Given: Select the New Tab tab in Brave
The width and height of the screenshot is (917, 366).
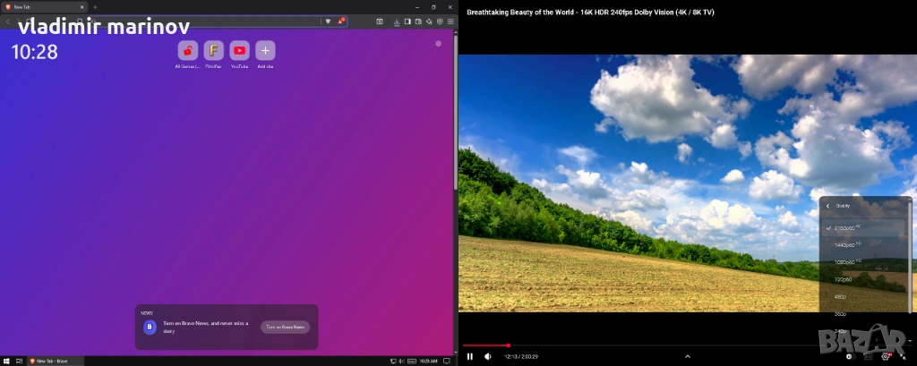Looking at the screenshot, I should click(45, 7).
